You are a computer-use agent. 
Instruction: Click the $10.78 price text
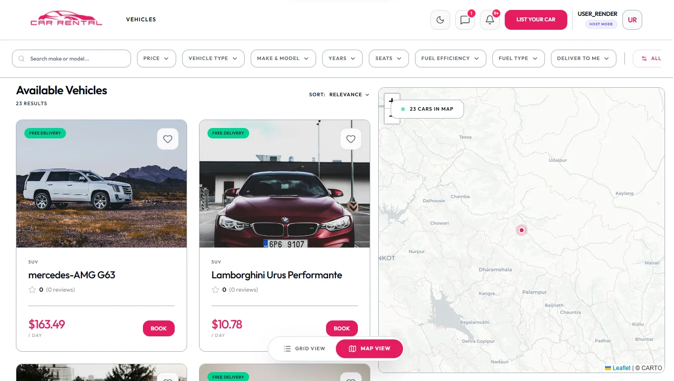tap(227, 324)
